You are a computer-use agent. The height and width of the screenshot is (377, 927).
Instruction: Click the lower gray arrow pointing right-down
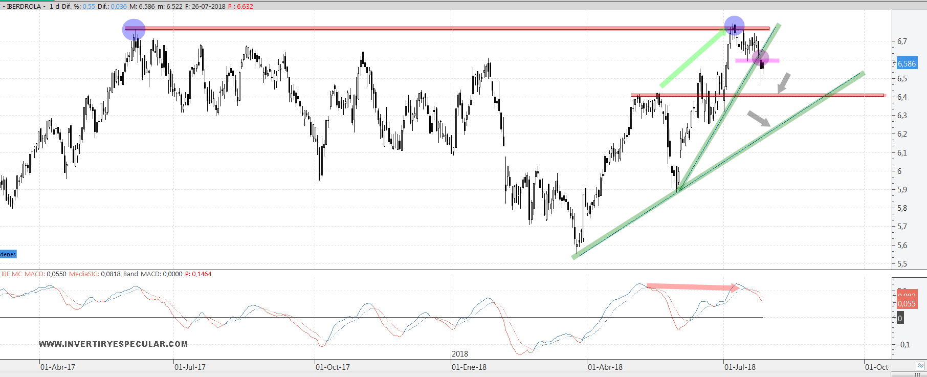coord(759,119)
